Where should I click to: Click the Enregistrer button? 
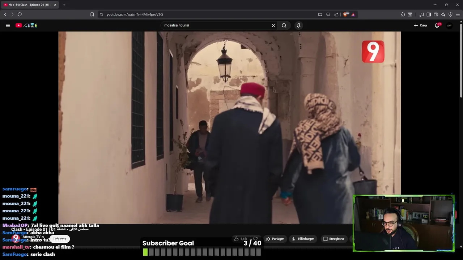(334, 239)
